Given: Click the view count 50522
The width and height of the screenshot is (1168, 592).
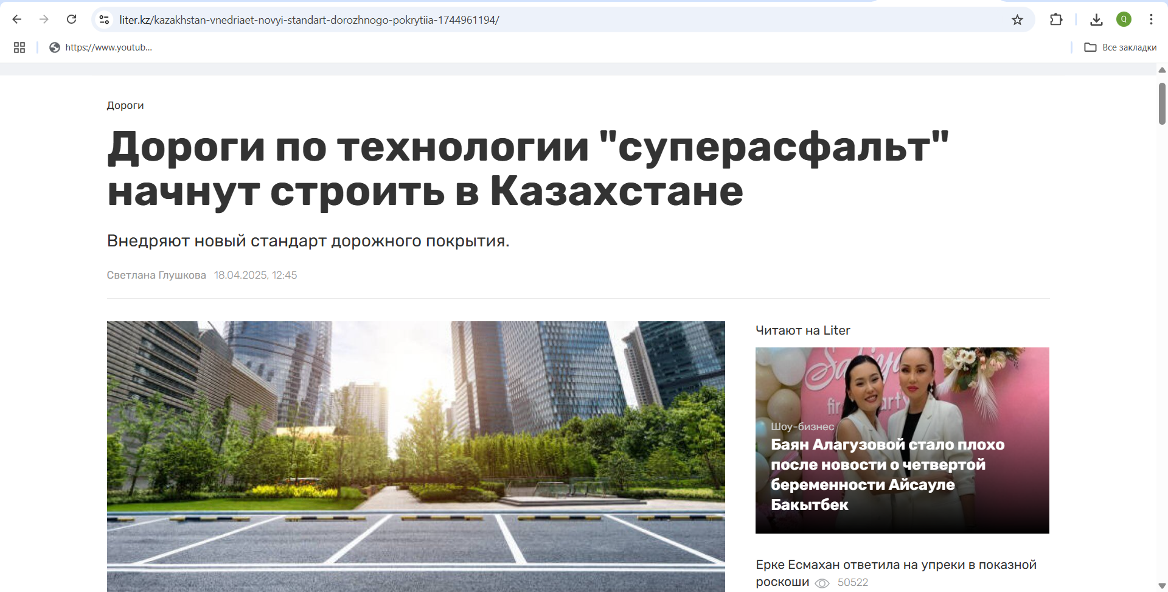Looking at the screenshot, I should tap(853, 582).
